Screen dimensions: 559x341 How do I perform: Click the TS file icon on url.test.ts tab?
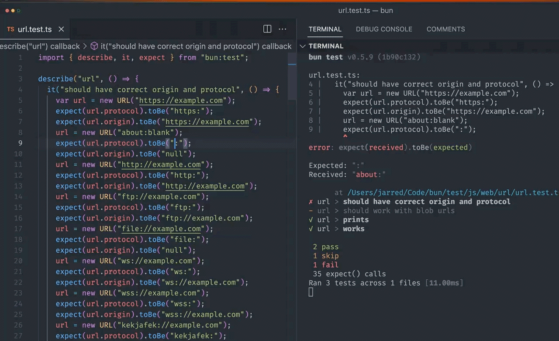(x=11, y=29)
